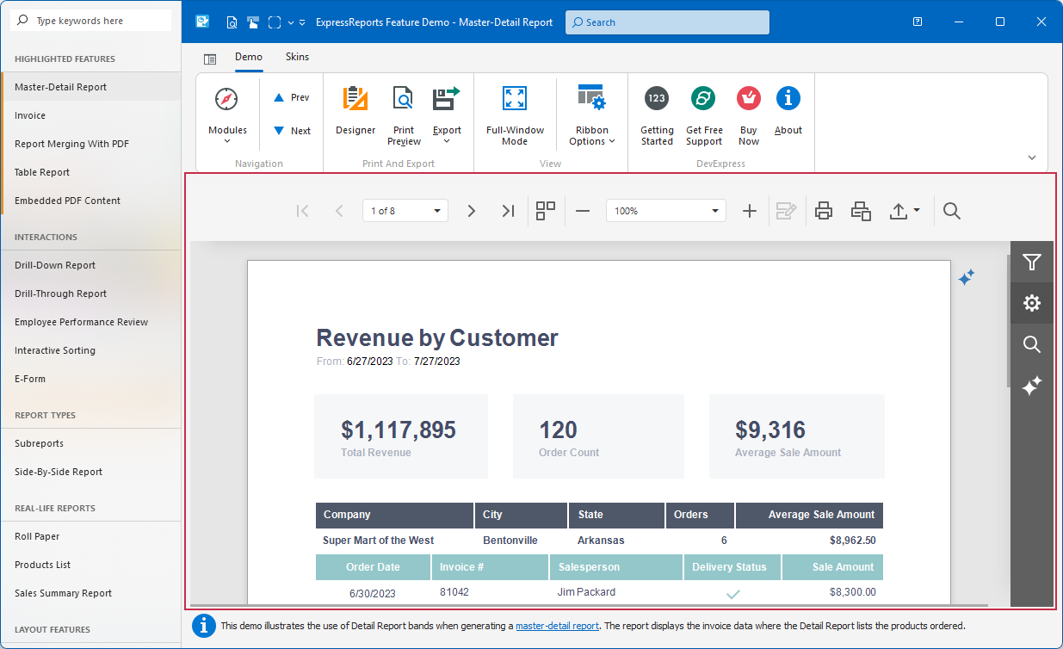
Task: Go to the Next demo module
Action: [291, 131]
